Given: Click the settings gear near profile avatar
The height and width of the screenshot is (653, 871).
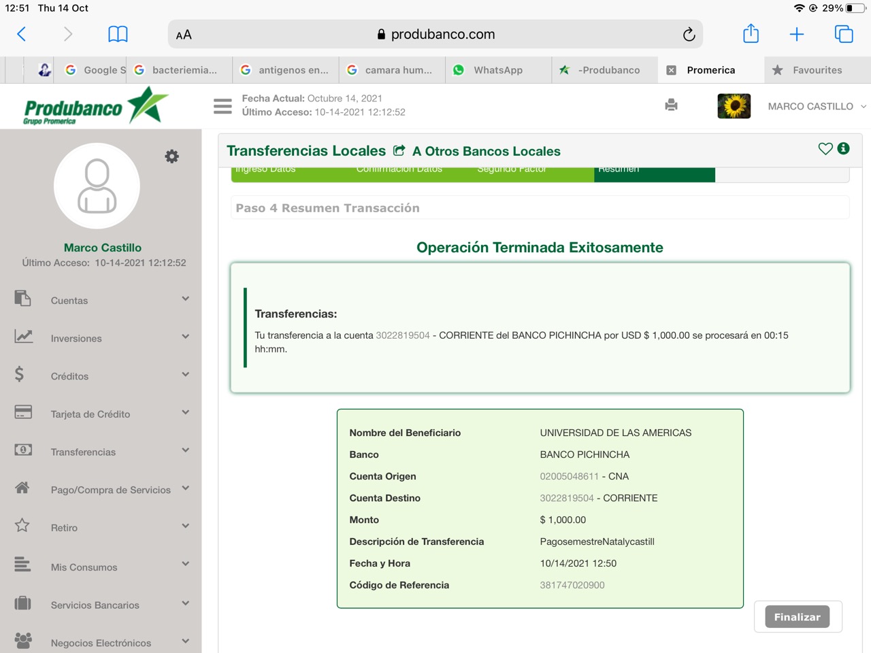Looking at the screenshot, I should pyautogui.click(x=172, y=156).
